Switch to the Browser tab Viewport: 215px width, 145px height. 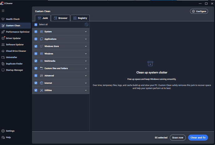click(x=61, y=18)
